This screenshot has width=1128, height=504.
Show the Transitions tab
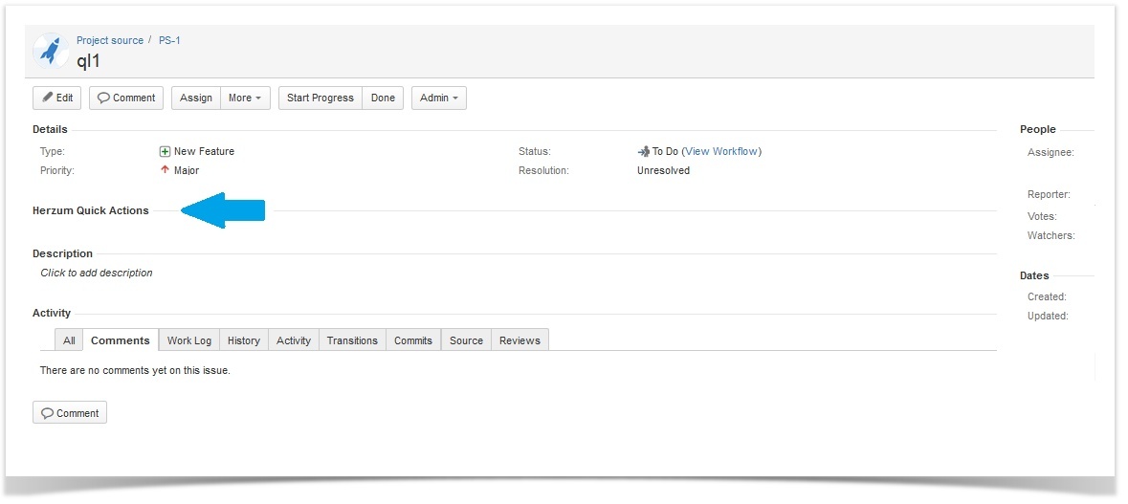click(x=352, y=340)
